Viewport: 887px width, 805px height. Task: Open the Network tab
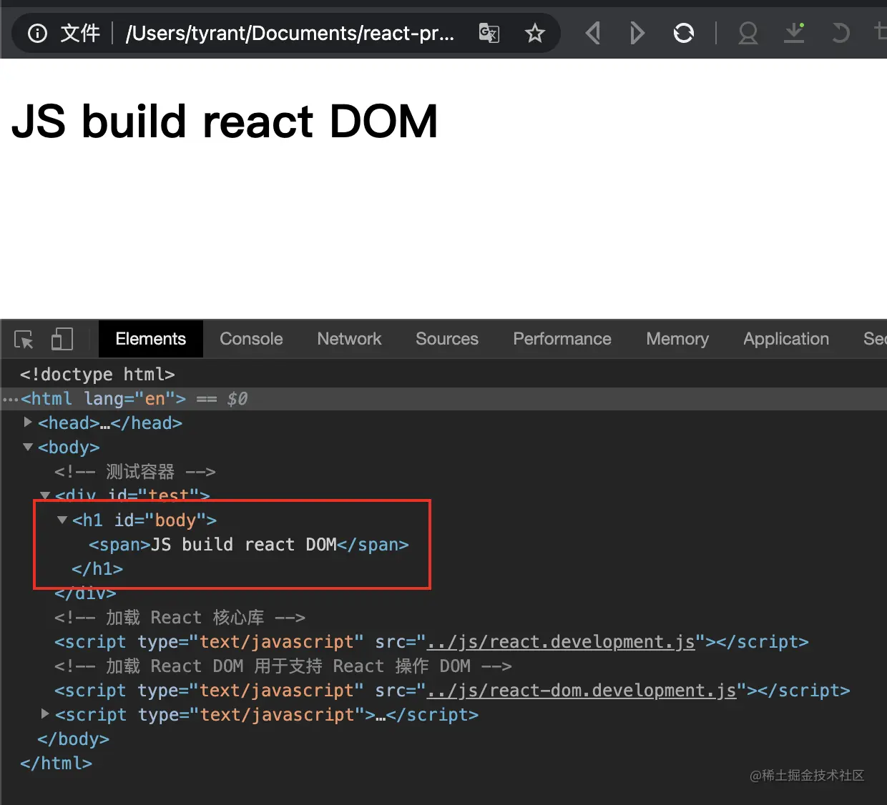click(x=349, y=339)
